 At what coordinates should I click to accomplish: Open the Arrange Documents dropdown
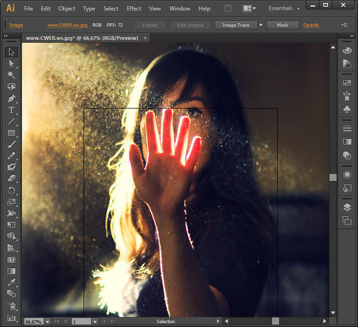click(249, 9)
